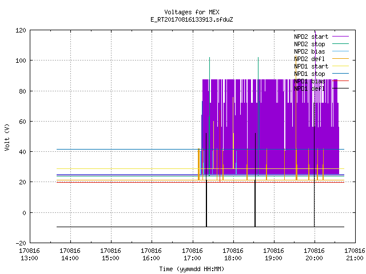Select the 'NPD1 stop' legend label
This screenshot has width=366, height=274.
[x=309, y=74]
